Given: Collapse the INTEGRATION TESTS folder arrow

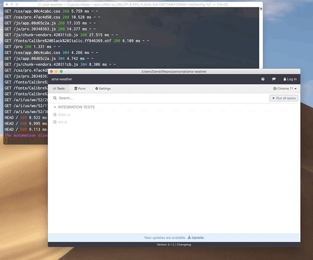Looking at the screenshot, I should point(55,107).
